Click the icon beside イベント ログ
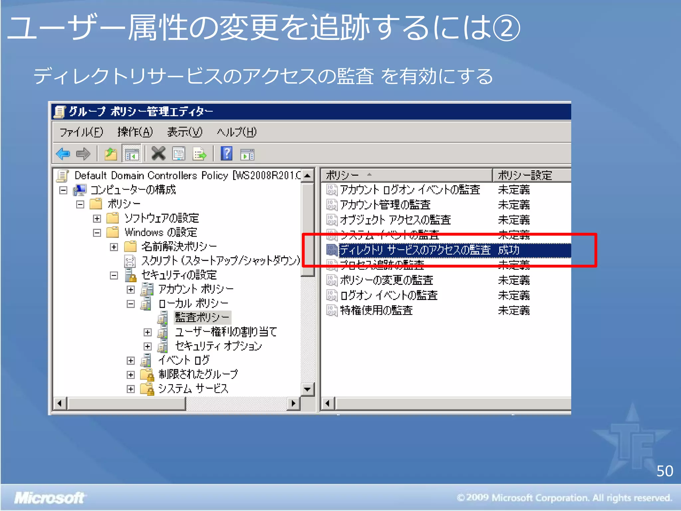681x511 pixels. [x=146, y=360]
